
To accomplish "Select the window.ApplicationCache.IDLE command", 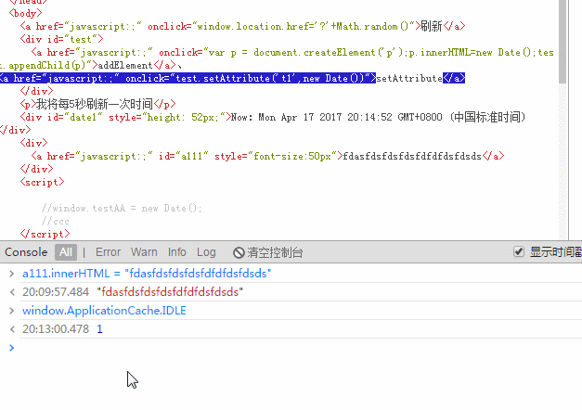I will coord(104,311).
